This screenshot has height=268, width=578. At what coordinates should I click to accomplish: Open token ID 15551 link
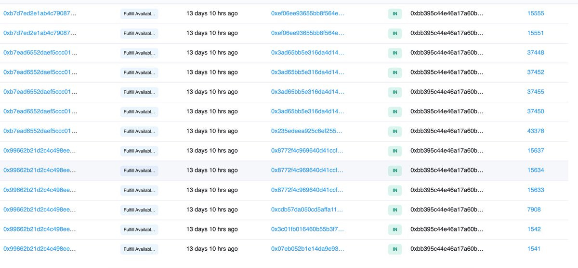pos(536,33)
